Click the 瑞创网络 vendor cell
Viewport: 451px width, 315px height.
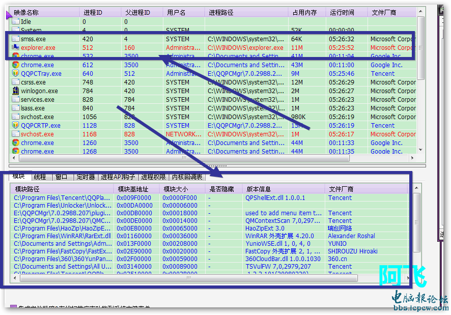[x=340, y=228]
